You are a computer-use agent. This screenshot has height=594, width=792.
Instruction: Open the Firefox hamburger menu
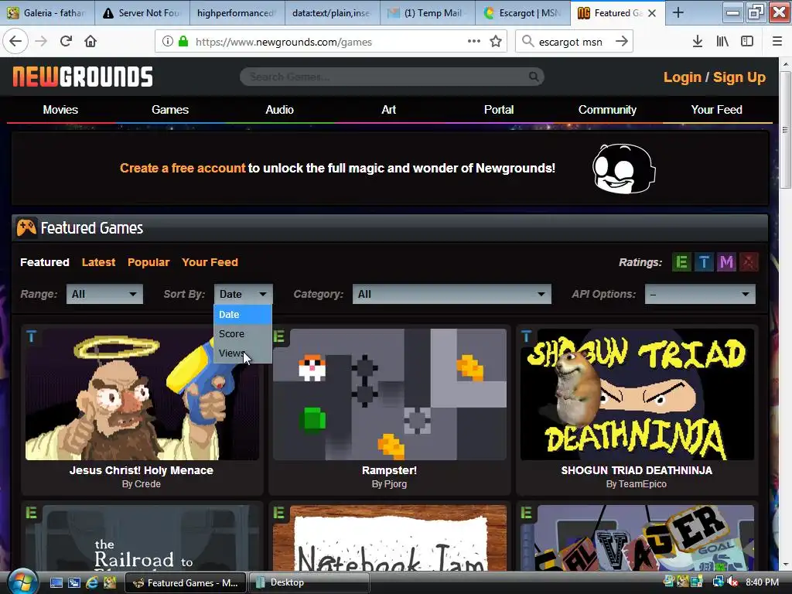pos(777,42)
